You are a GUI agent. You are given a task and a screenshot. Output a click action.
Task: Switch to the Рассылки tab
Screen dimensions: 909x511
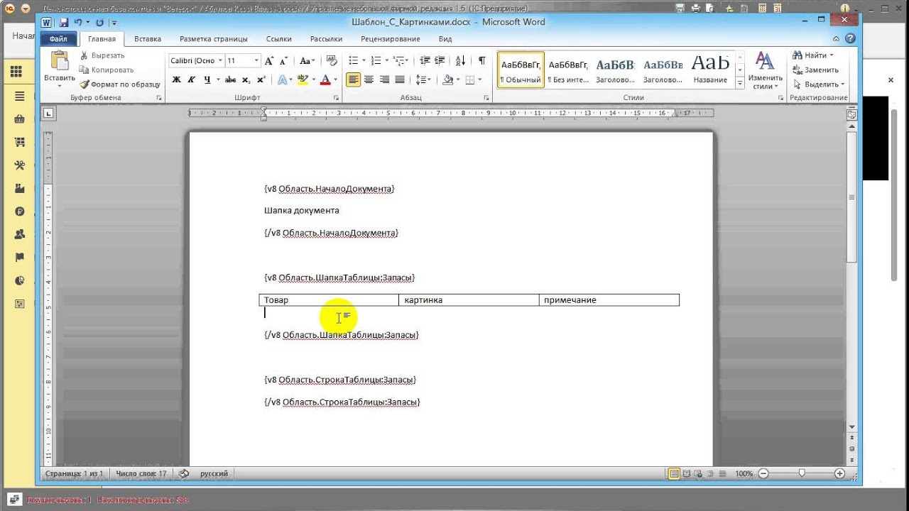(x=327, y=39)
